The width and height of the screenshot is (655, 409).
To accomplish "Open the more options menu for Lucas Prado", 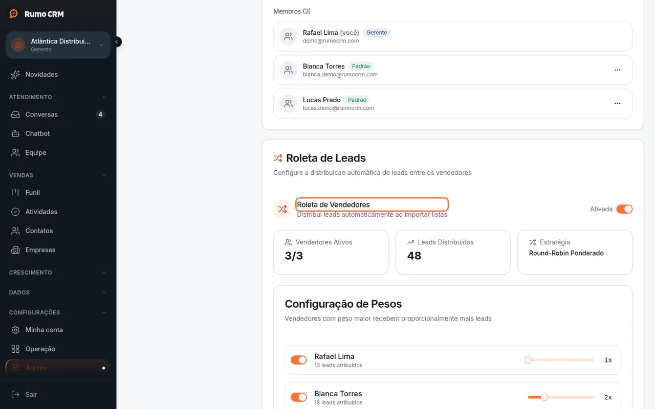I will coord(618,104).
